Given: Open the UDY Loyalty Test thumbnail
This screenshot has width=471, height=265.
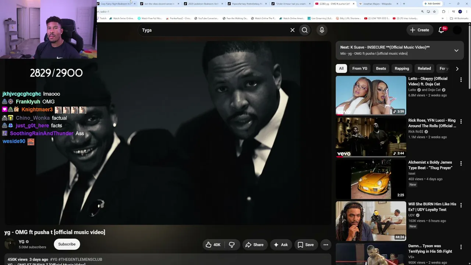Looking at the screenshot, I should coord(371,221).
